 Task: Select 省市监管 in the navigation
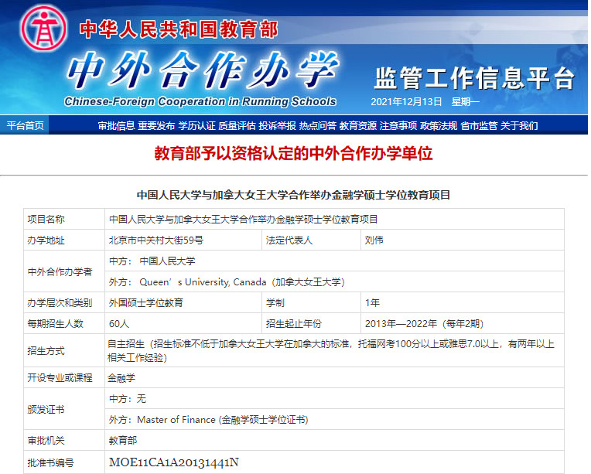click(x=479, y=125)
